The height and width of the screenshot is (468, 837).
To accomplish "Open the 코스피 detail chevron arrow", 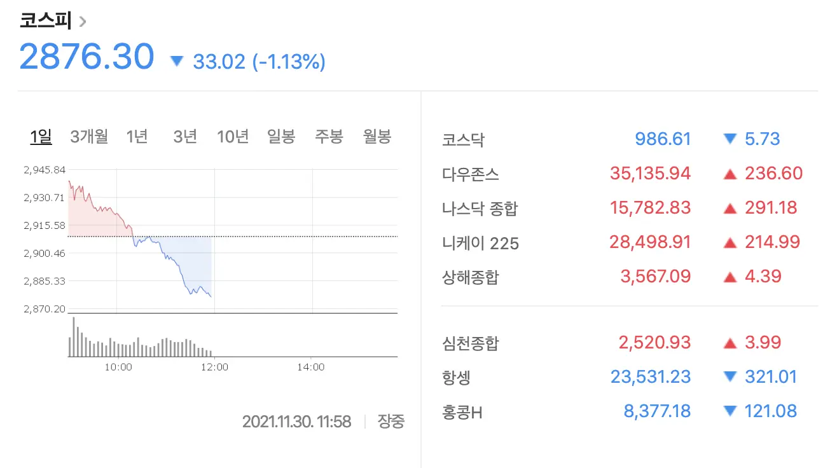I will pyautogui.click(x=82, y=21).
